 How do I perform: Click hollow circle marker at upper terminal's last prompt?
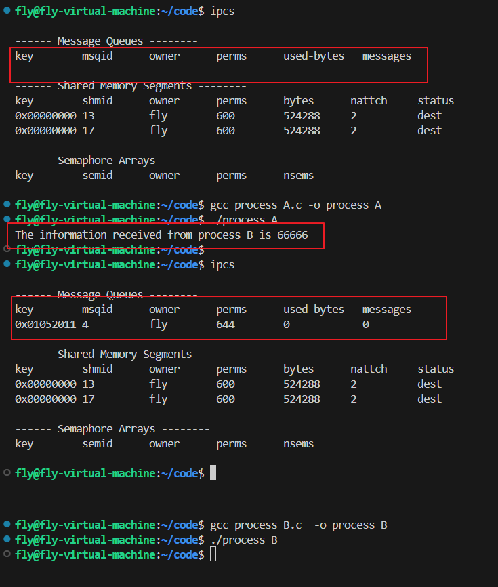pyautogui.click(x=7, y=472)
